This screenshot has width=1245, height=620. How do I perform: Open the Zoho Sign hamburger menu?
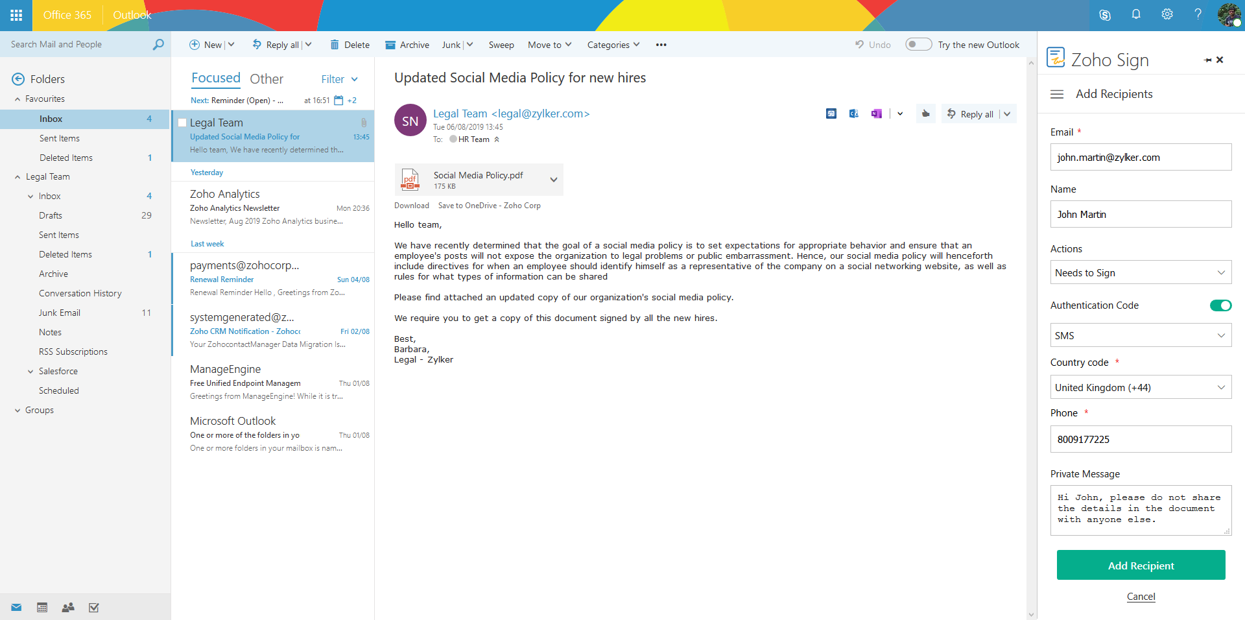point(1057,94)
